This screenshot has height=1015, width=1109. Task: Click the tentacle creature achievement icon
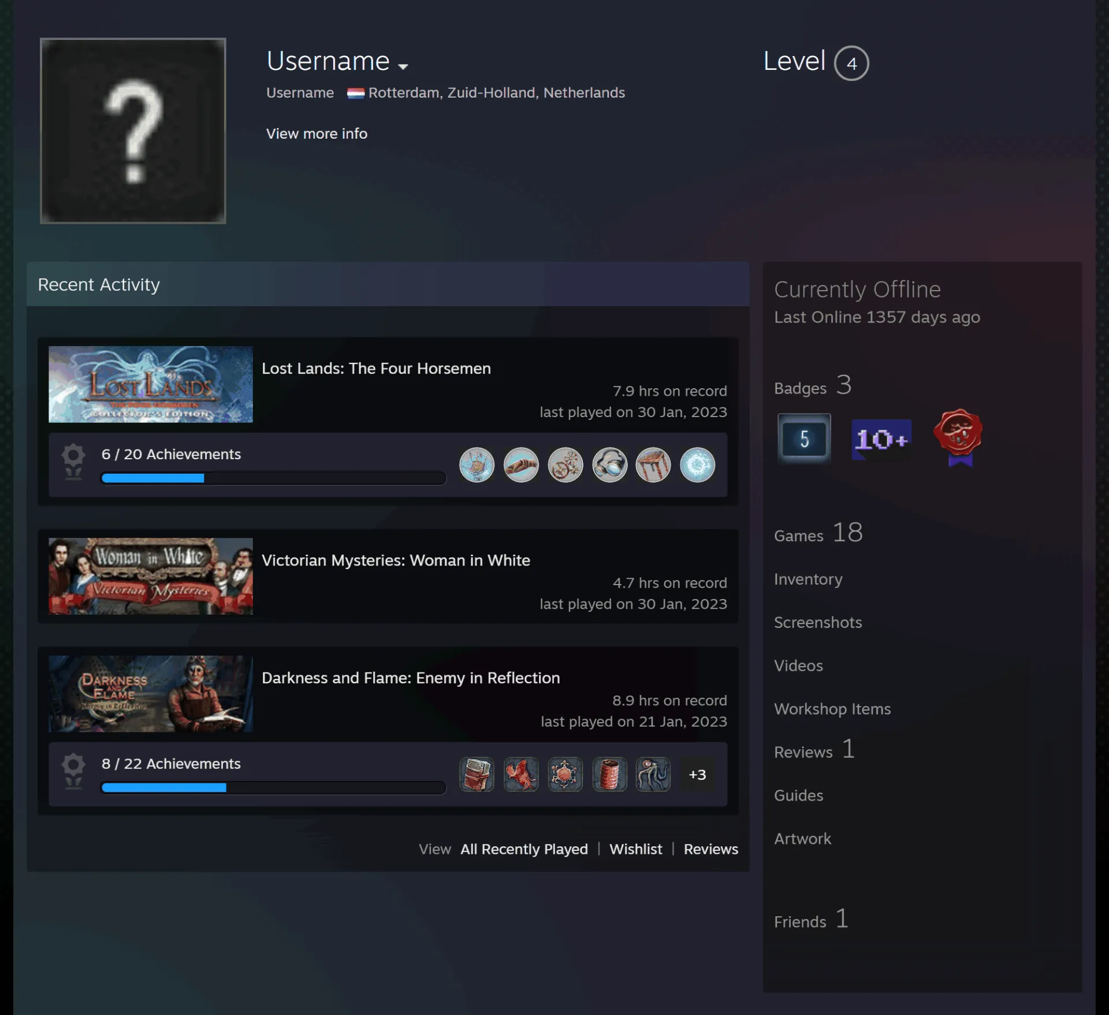click(653, 774)
